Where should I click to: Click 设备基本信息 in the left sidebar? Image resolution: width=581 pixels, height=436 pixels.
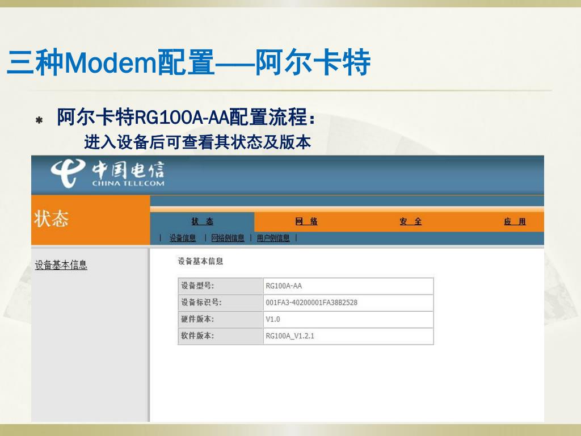(x=61, y=265)
